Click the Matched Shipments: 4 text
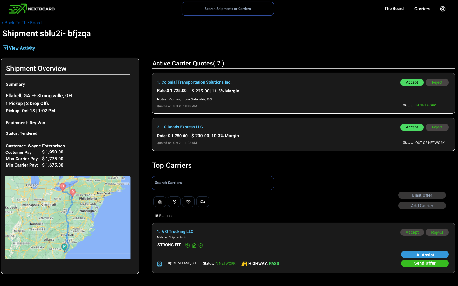458x286 pixels. [171, 237]
